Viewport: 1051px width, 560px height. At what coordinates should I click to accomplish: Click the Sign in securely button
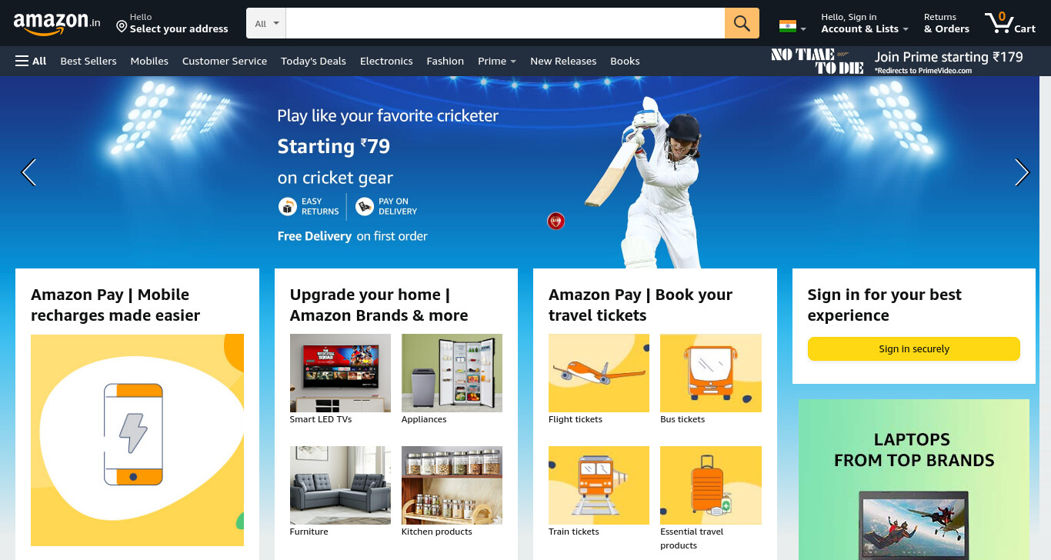click(x=914, y=348)
